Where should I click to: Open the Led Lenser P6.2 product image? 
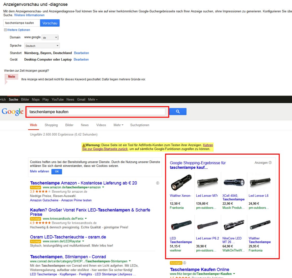pos(207,225)
